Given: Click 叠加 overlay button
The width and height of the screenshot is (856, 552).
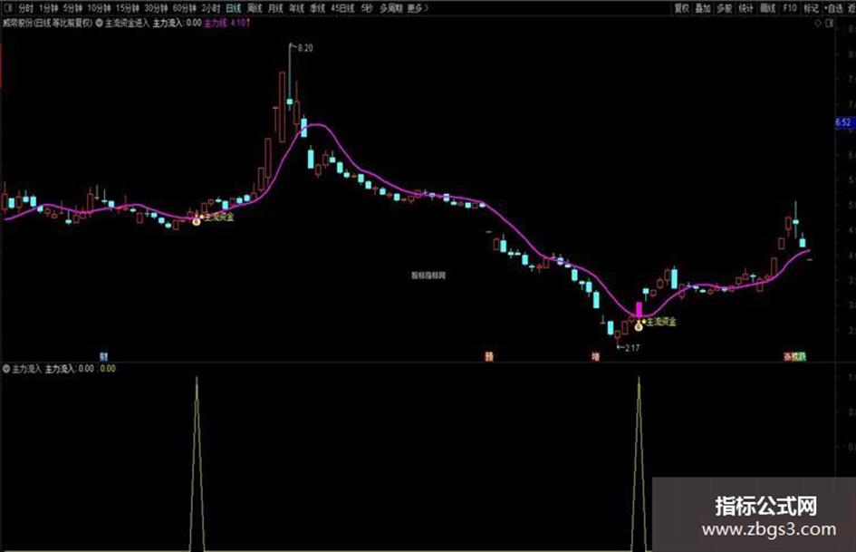Looking at the screenshot, I should (703, 8).
